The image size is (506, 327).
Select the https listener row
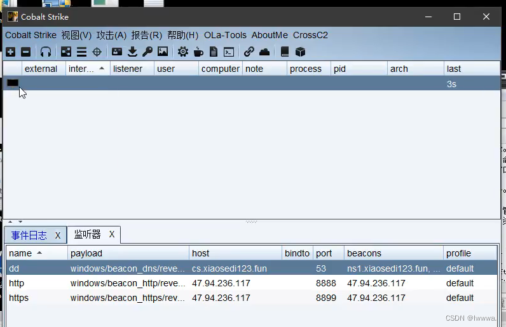[x=252, y=297]
